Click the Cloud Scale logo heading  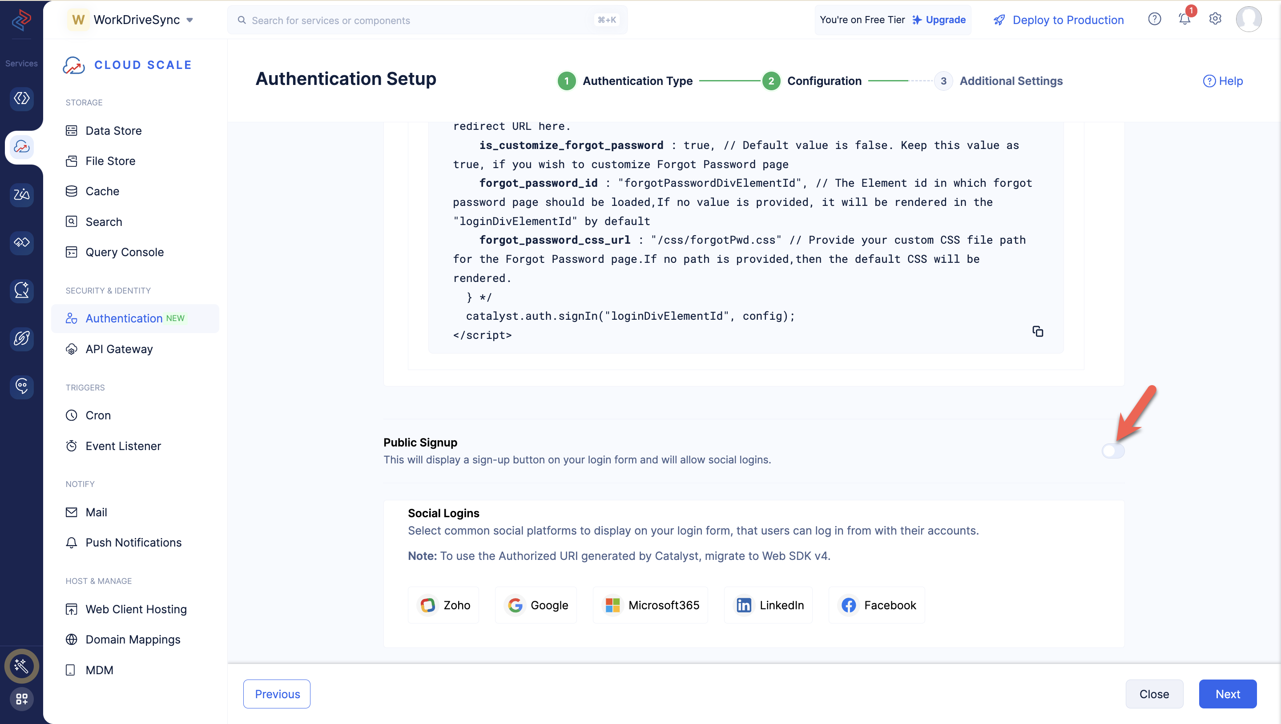click(127, 65)
